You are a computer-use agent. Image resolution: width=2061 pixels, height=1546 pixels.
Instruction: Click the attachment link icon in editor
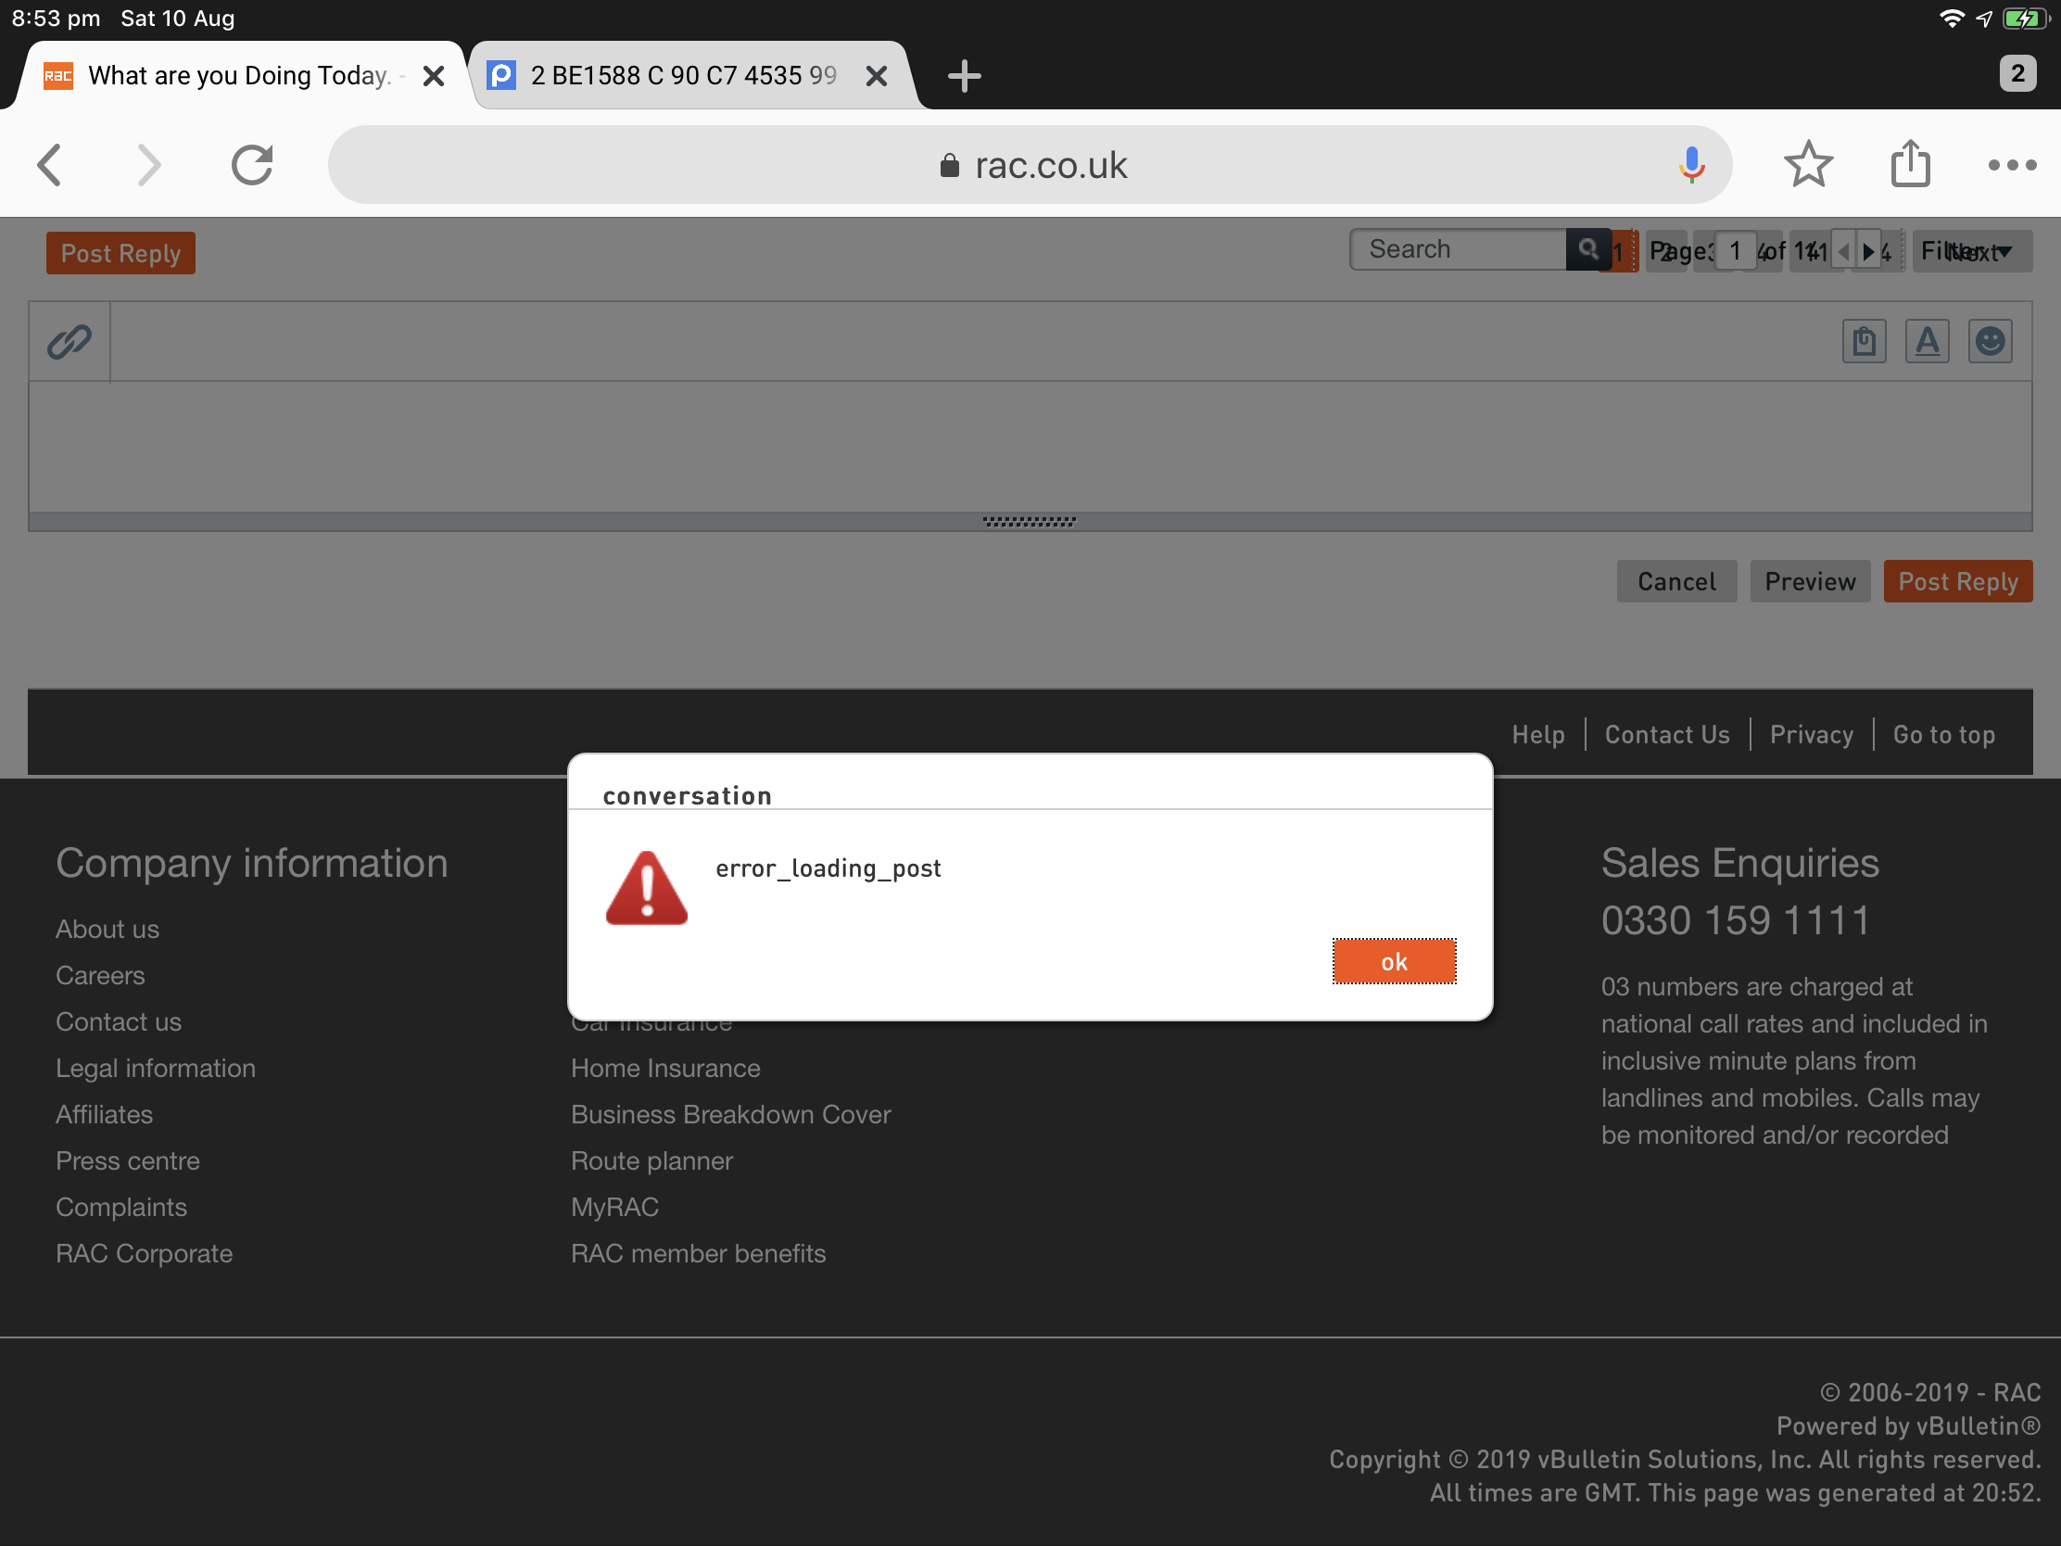(x=69, y=341)
